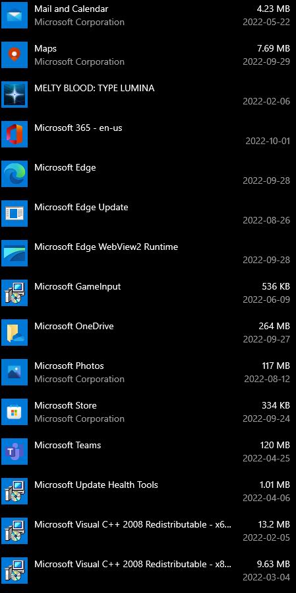The width and height of the screenshot is (296, 593).
Task: Click the Microsoft OneDrive app name
Action: coord(74,326)
